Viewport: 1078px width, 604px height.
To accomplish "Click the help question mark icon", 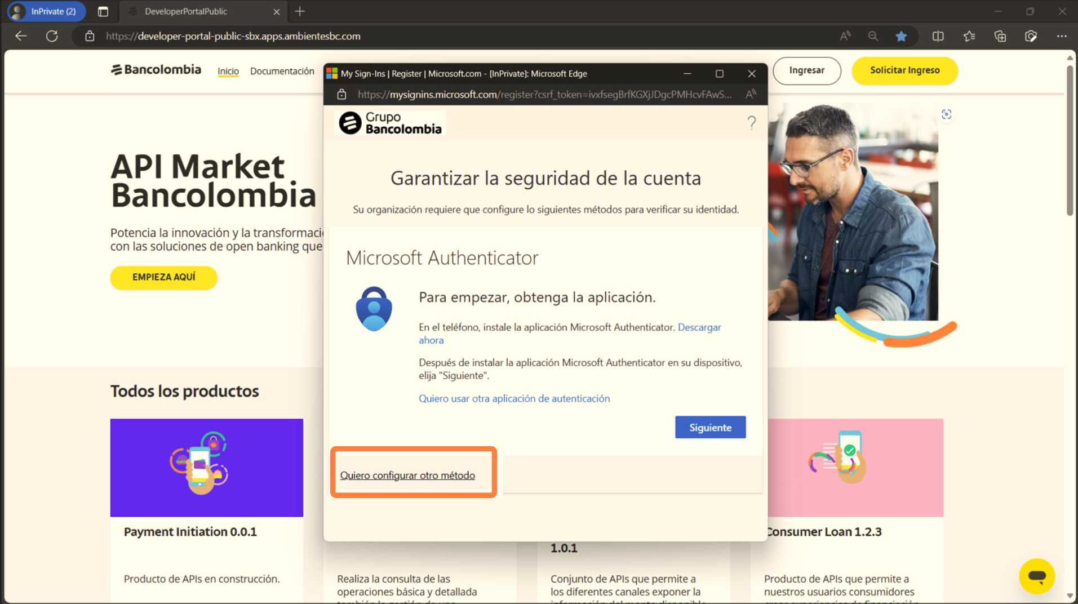I will click(x=751, y=123).
